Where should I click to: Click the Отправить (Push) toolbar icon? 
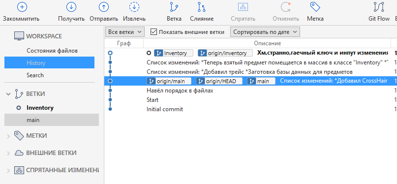104,7
